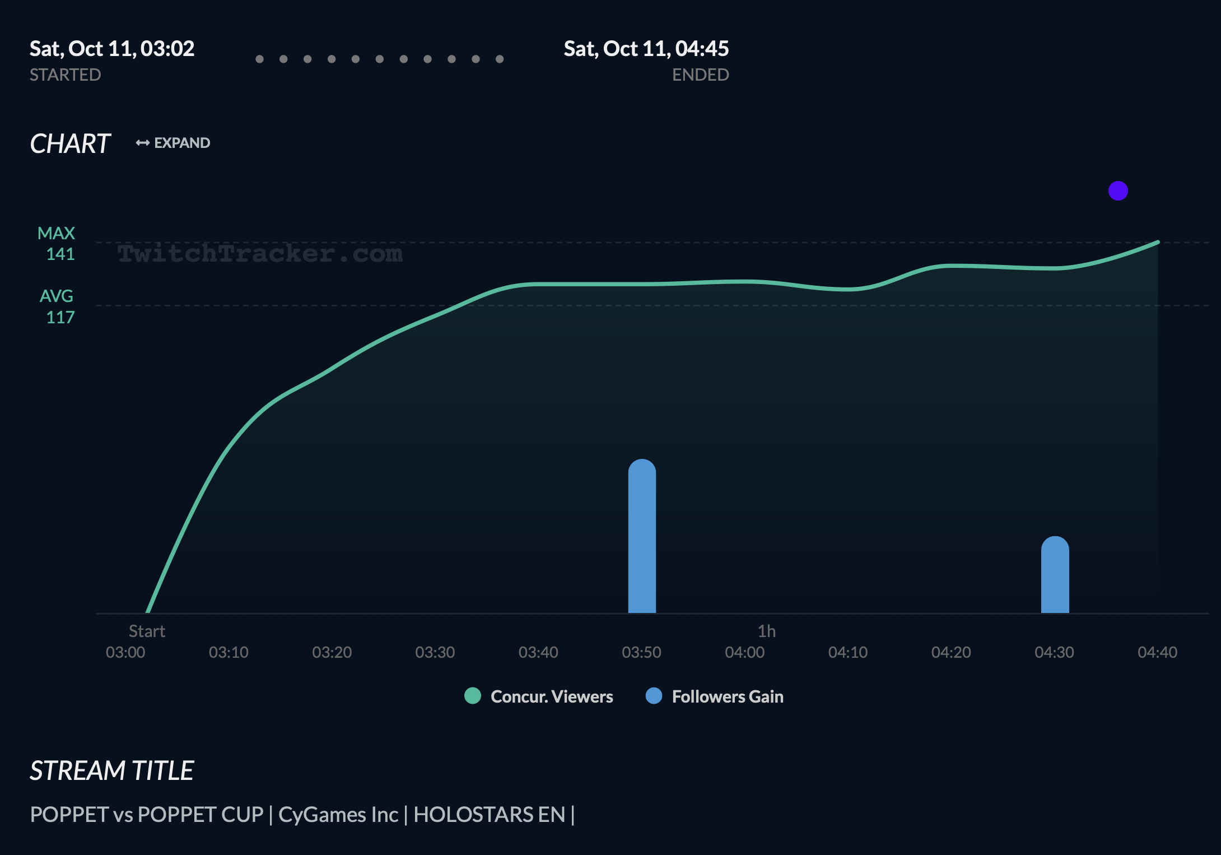Click the blue Followers Gain legend dot

(654, 696)
